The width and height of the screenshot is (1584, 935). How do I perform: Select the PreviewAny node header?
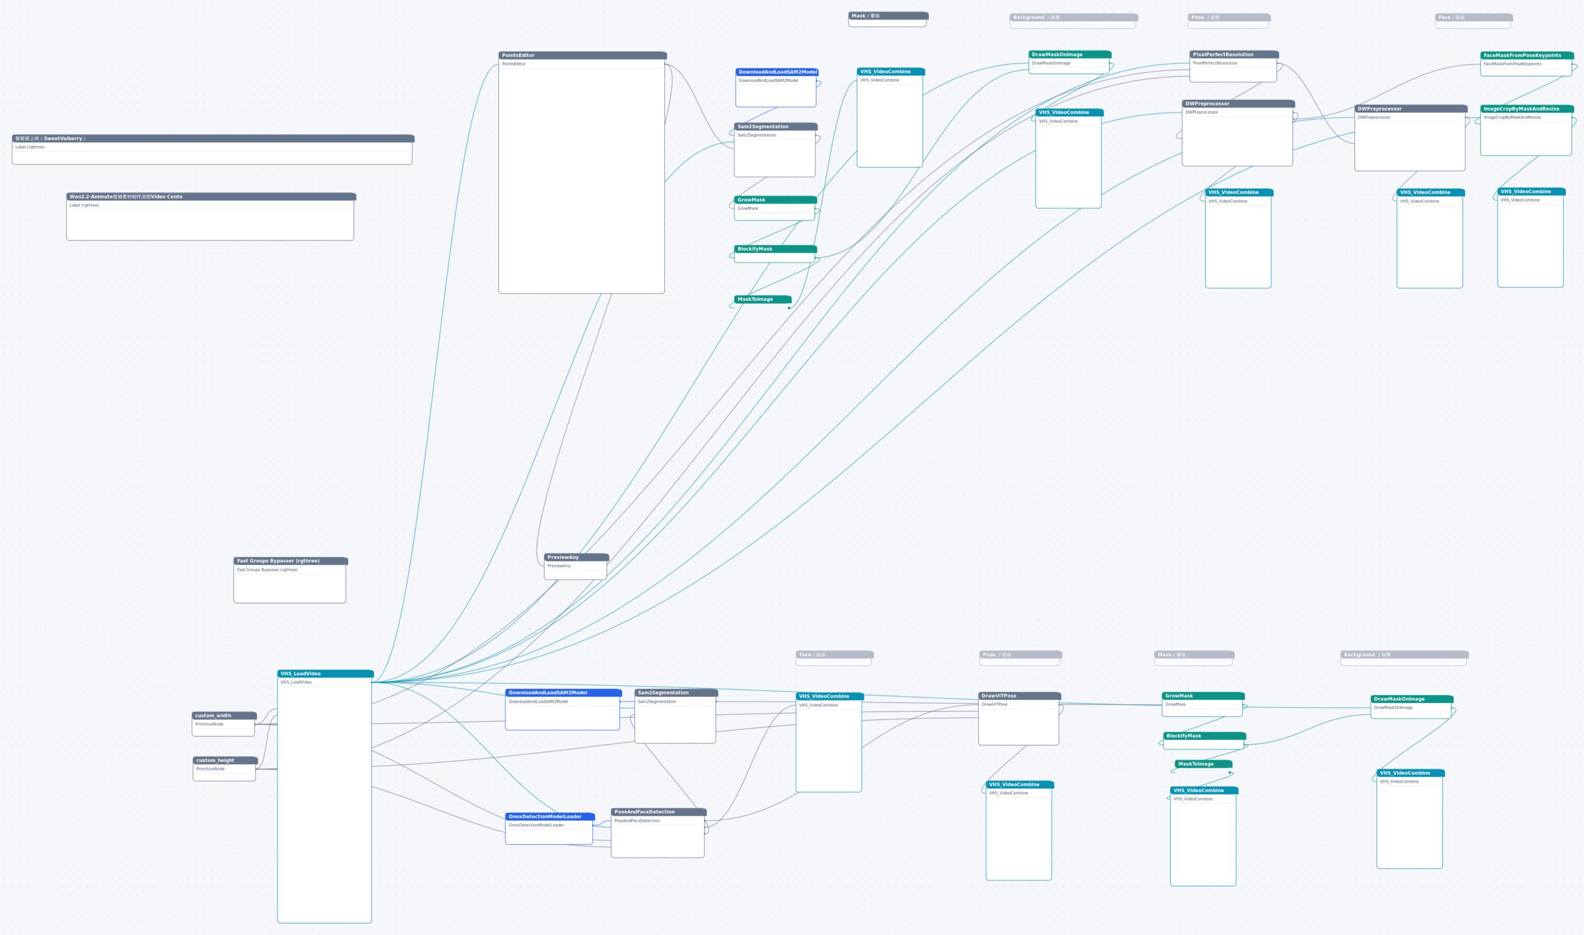[x=576, y=557]
